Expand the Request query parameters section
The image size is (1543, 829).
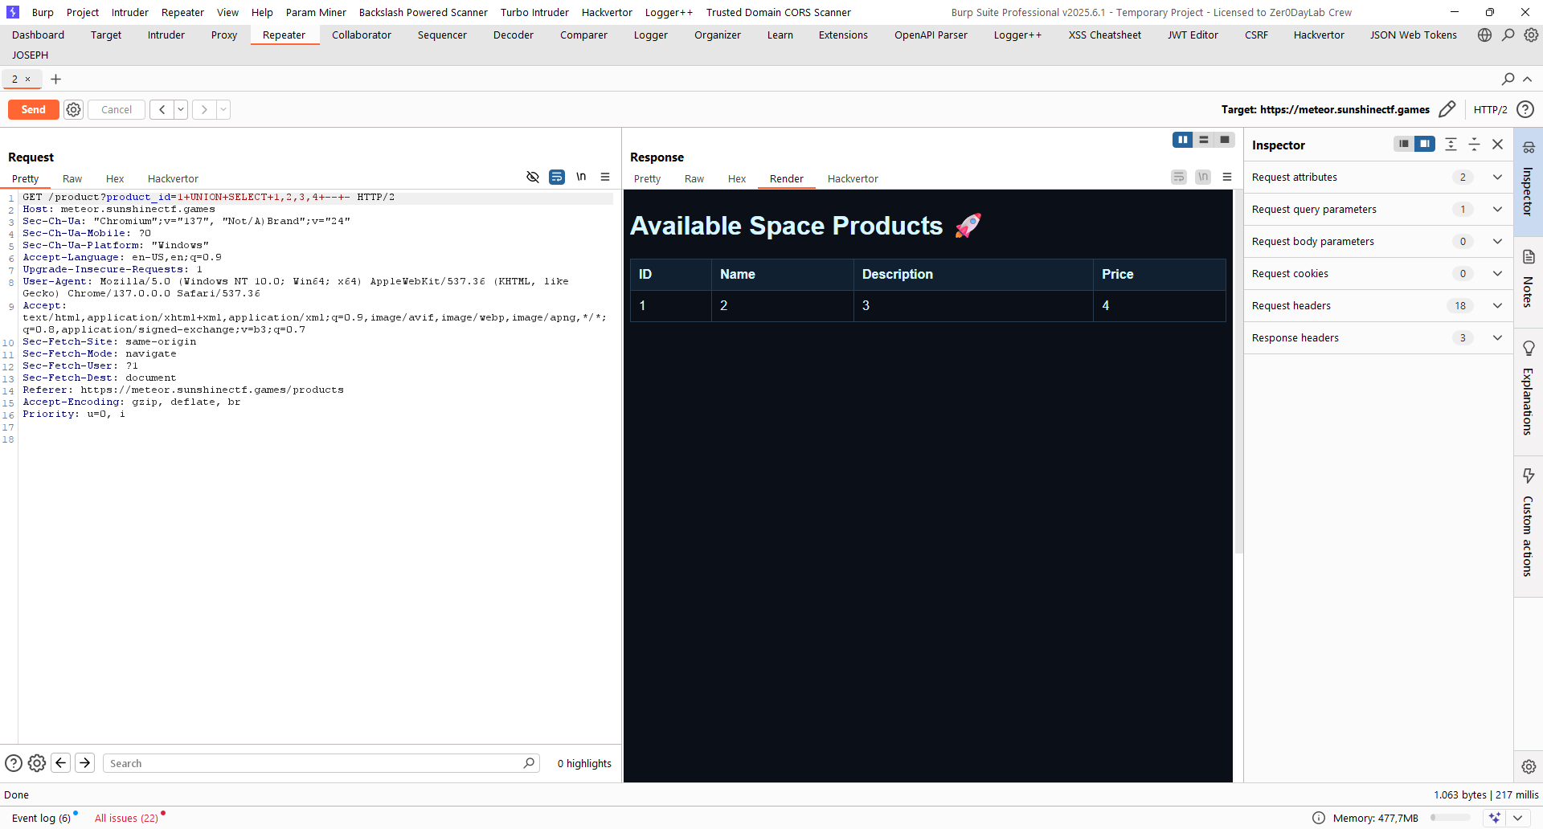point(1378,210)
